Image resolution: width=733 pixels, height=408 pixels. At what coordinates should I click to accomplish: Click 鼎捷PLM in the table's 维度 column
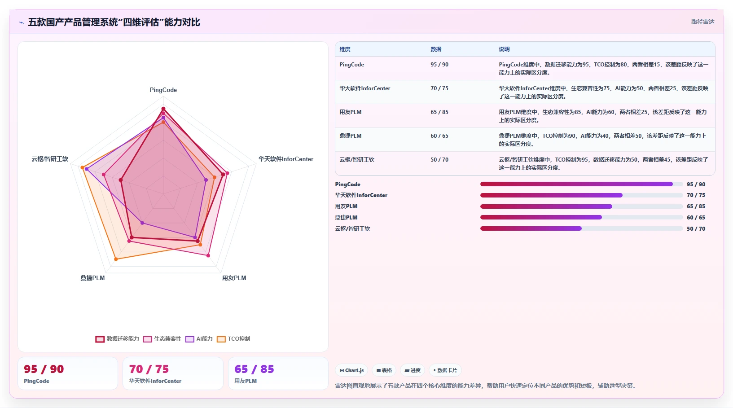350,136
